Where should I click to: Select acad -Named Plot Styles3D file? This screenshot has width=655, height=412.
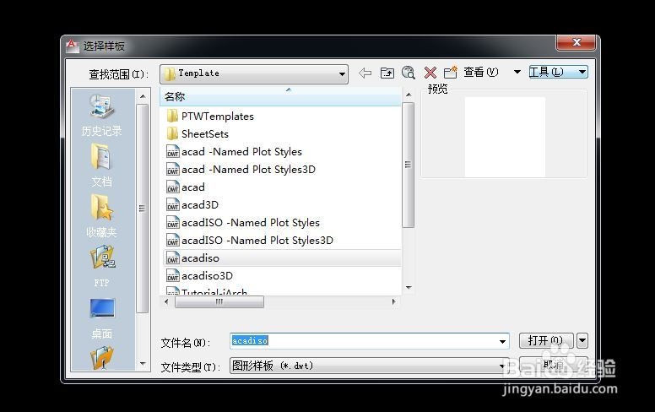pyautogui.click(x=248, y=169)
